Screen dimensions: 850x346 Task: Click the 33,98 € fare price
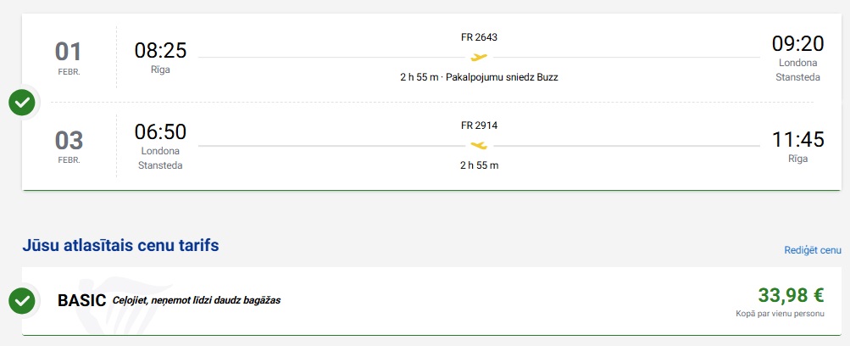[x=791, y=295]
